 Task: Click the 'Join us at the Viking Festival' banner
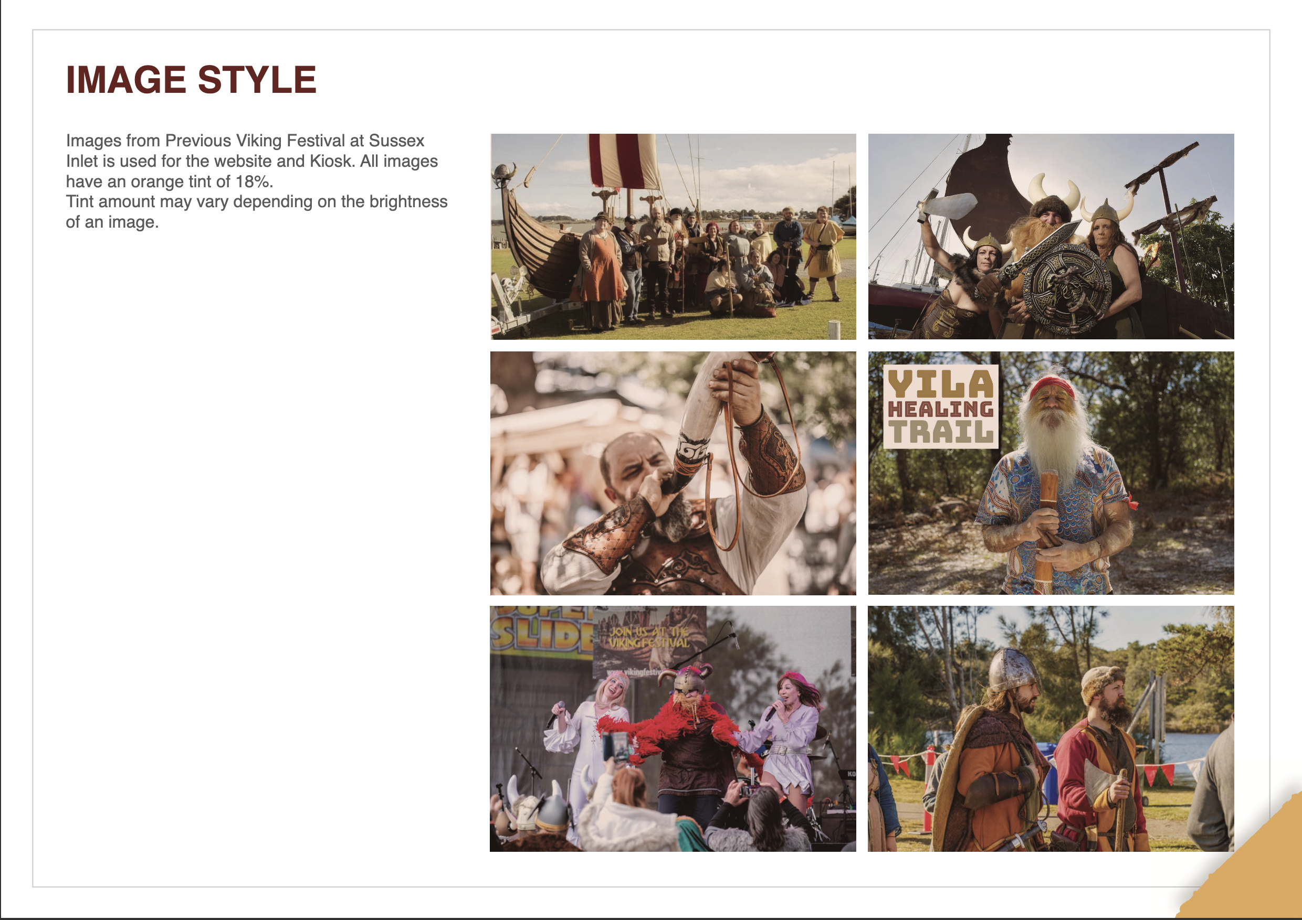pyautogui.click(x=649, y=642)
